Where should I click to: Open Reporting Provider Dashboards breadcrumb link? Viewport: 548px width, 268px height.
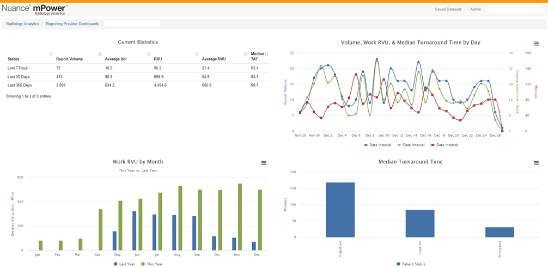tap(72, 24)
